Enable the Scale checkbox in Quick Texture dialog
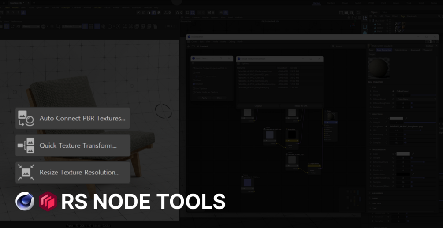This screenshot has width=443, height=228. coord(194,72)
